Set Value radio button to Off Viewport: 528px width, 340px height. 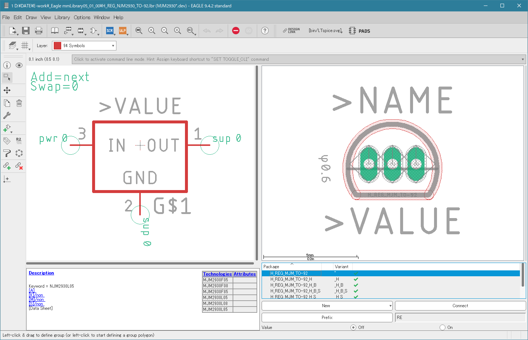353,327
